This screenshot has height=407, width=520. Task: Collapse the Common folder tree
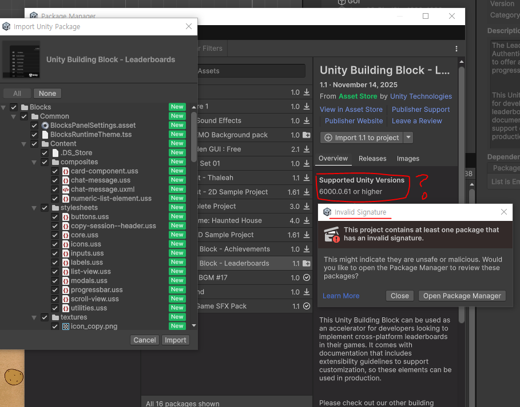click(x=14, y=116)
